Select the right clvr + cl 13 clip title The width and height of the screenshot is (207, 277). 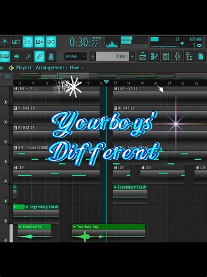point(128,88)
